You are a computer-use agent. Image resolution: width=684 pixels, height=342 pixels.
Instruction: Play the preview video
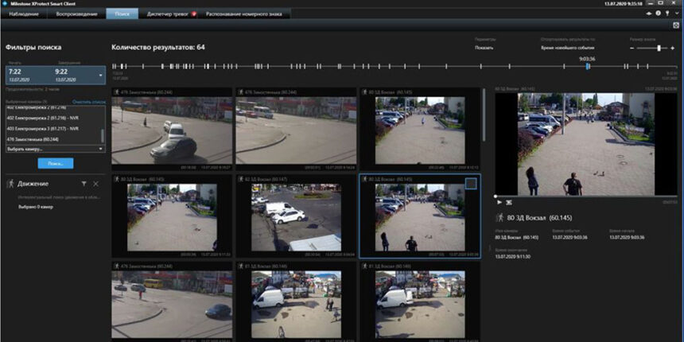coord(499,202)
